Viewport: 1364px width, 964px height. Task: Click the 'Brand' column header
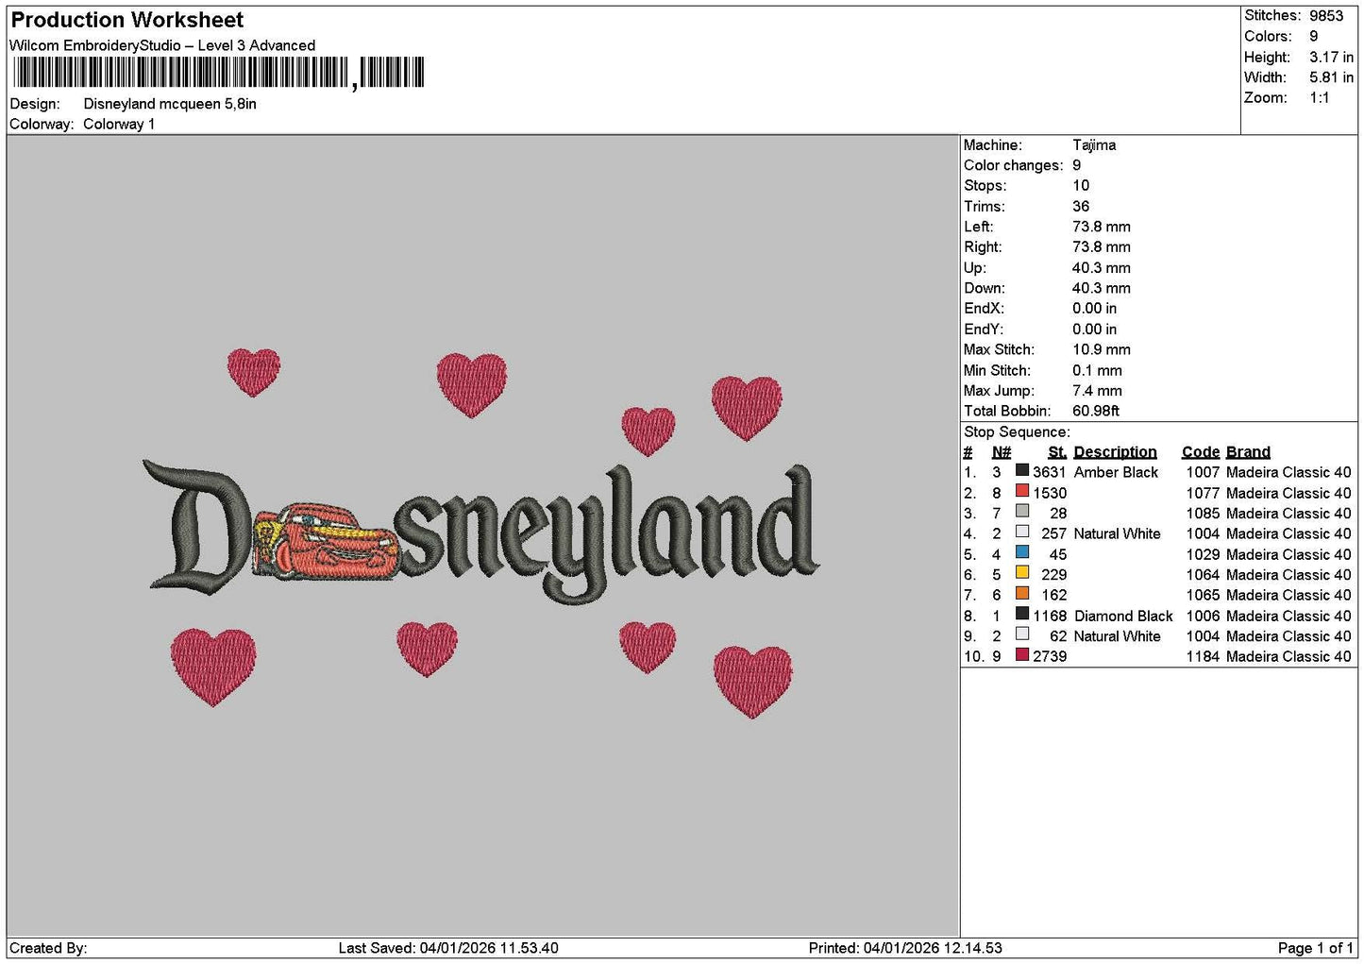pyautogui.click(x=1248, y=452)
